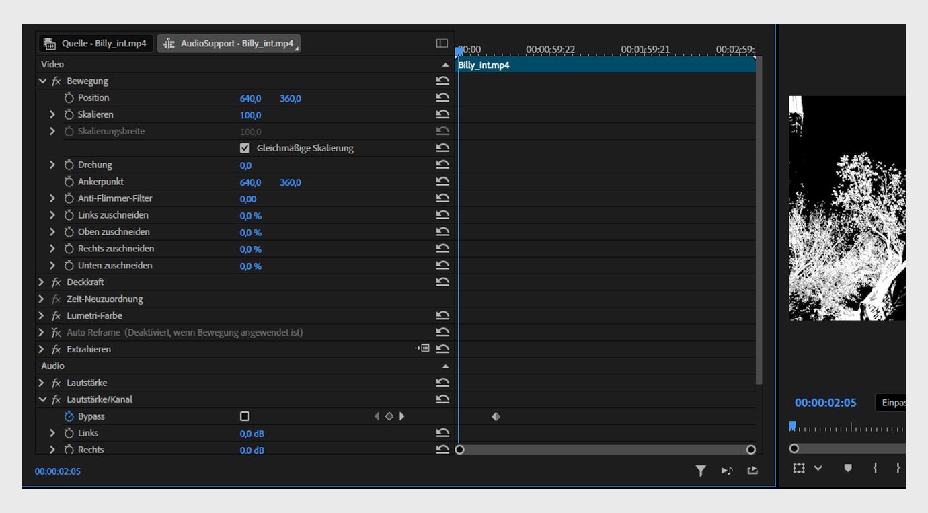Image resolution: width=928 pixels, height=513 pixels.
Task: Click the Links dB value
Action: click(252, 434)
